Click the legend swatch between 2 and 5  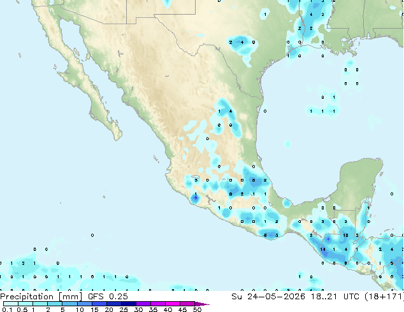coord(55,304)
